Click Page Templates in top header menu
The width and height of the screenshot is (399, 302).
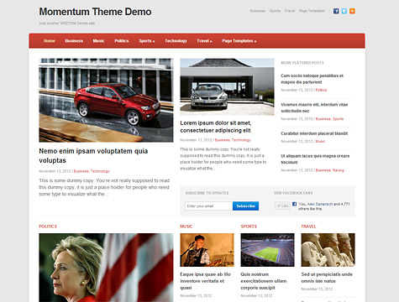pyautogui.click(x=312, y=11)
